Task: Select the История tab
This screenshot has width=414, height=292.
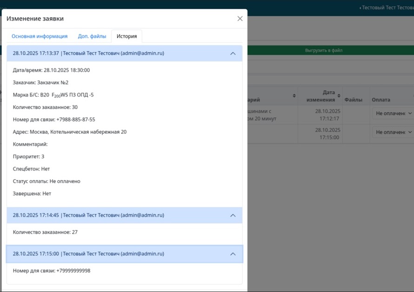Action: point(127,36)
